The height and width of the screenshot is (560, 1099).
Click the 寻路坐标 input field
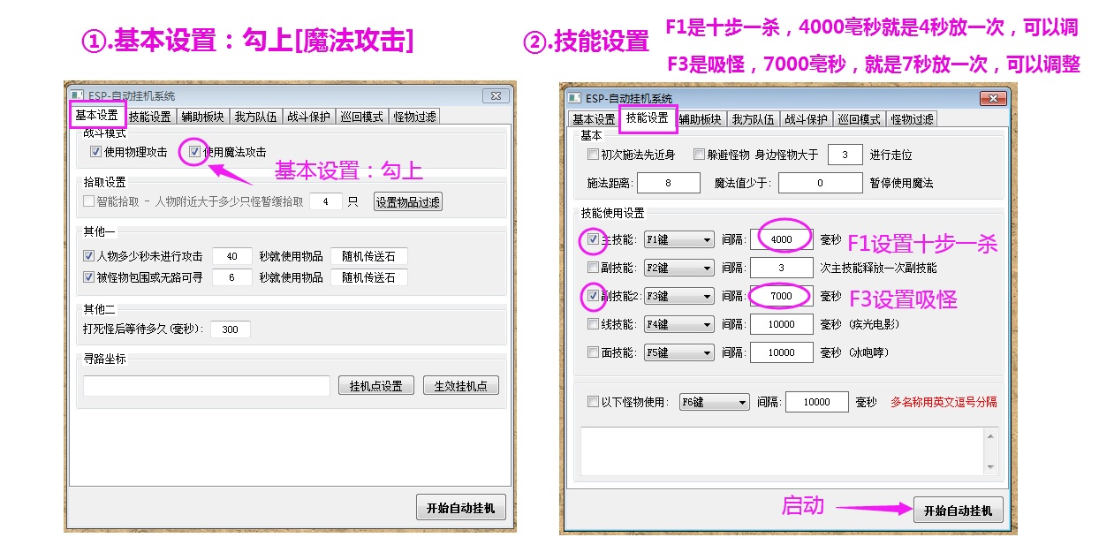click(x=203, y=386)
